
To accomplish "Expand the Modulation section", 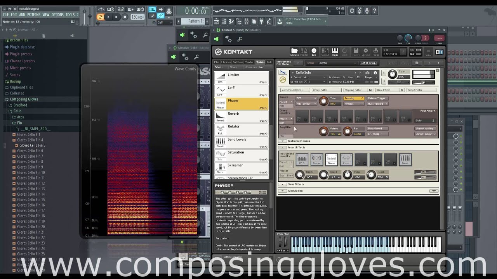I will [x=283, y=191].
